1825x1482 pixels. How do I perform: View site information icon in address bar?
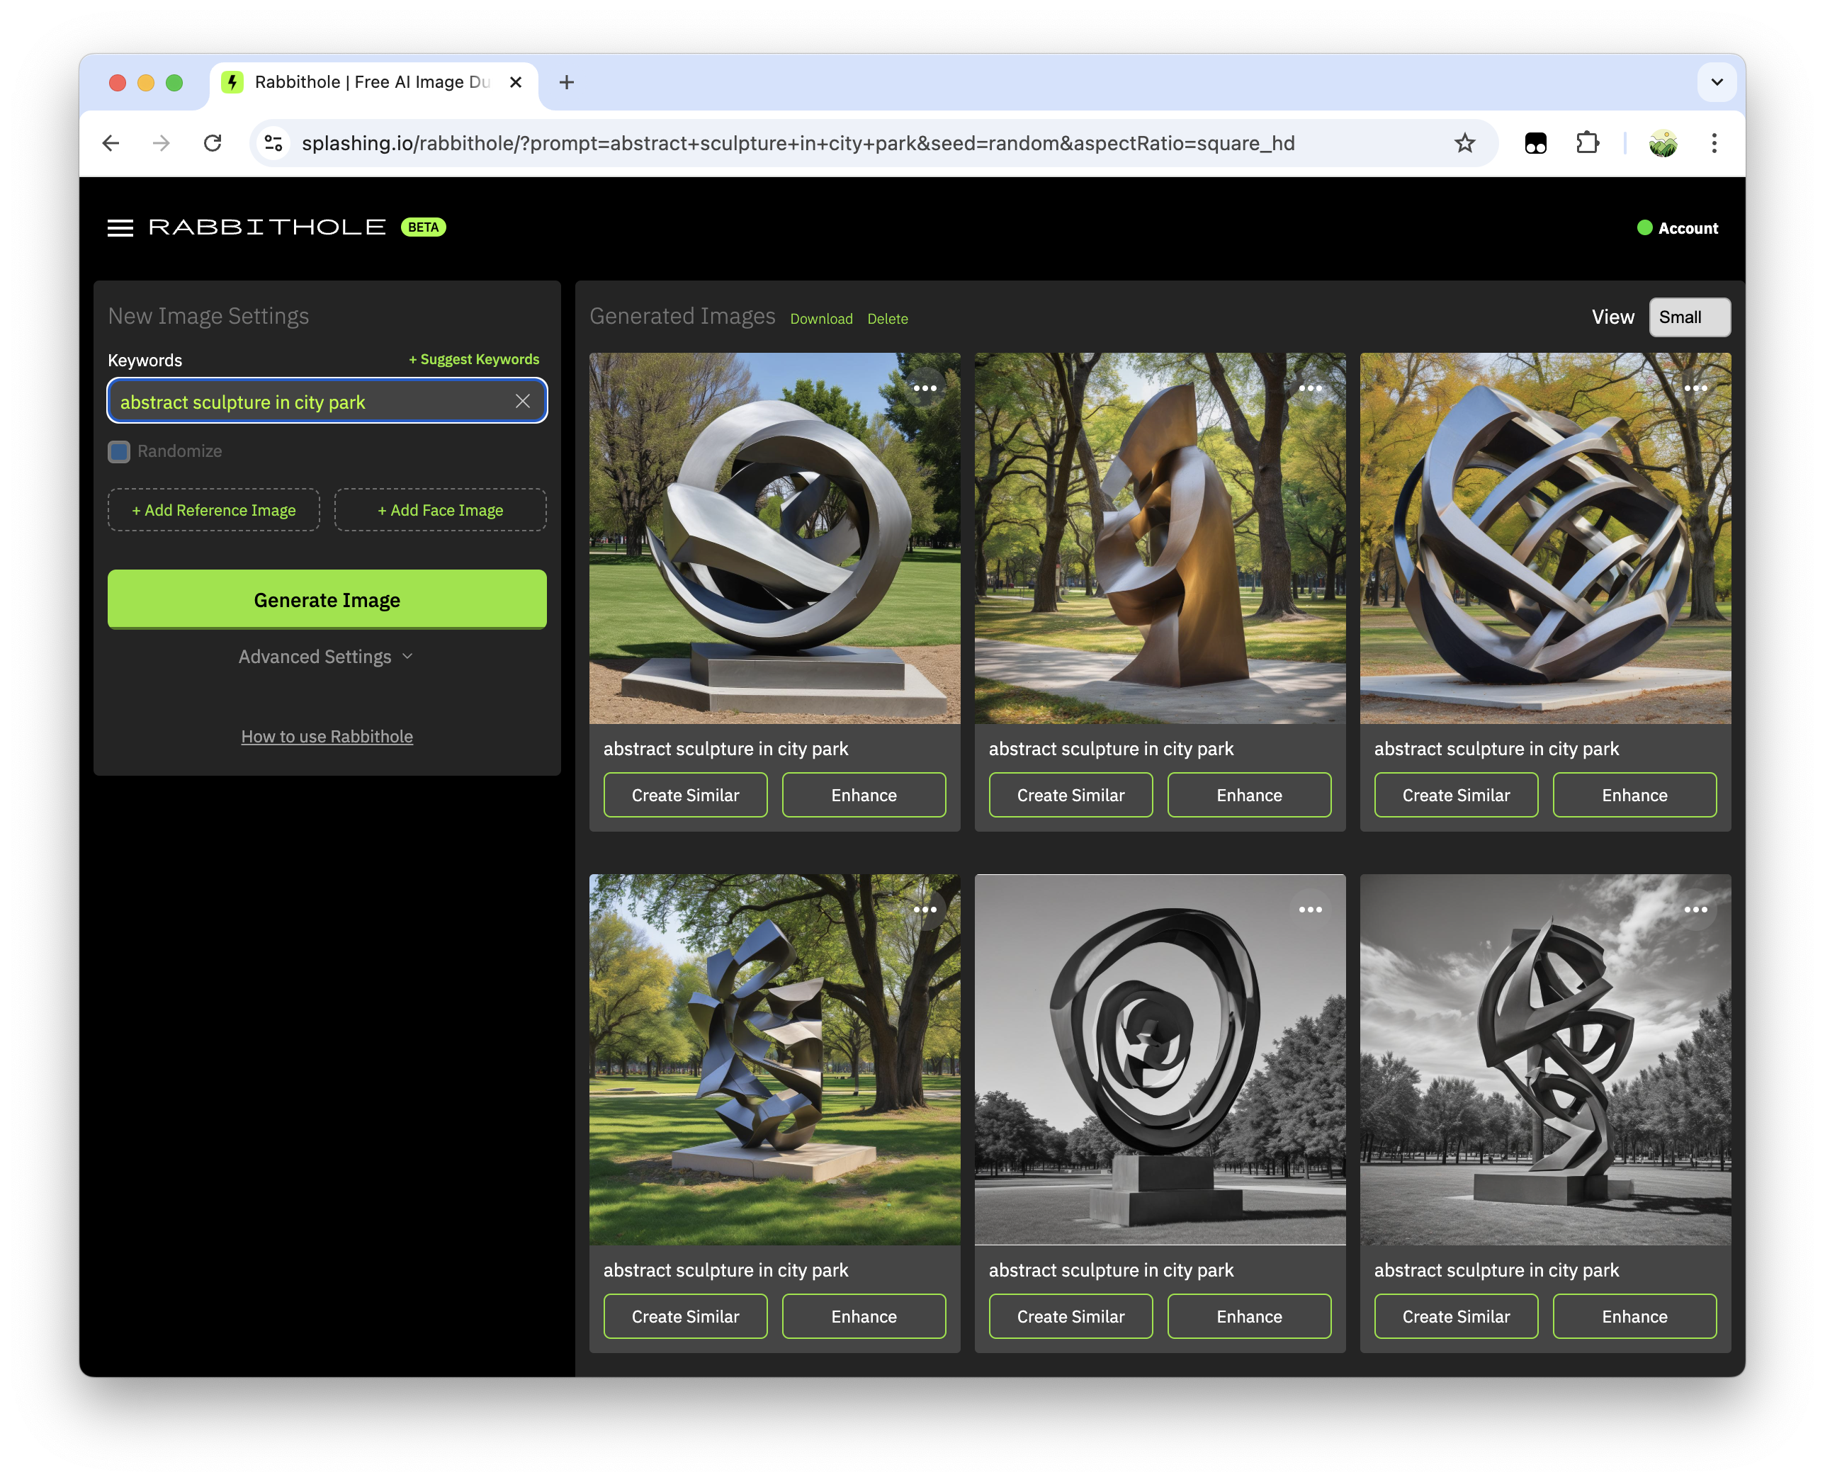[273, 142]
